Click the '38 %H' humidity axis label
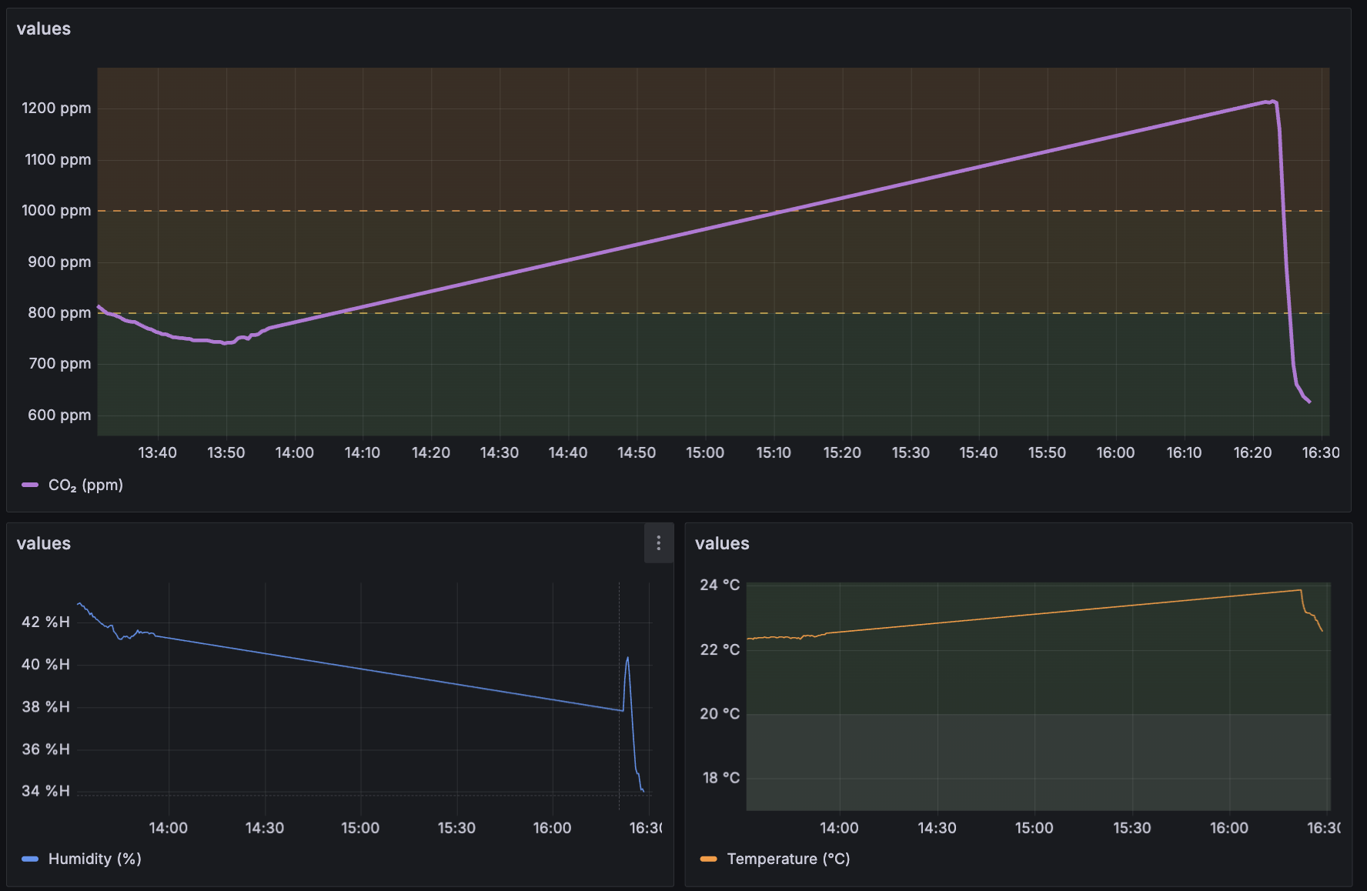The height and width of the screenshot is (891, 1367). pyautogui.click(x=45, y=706)
